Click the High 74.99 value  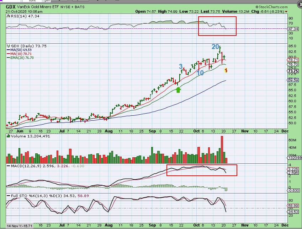pos(168,11)
